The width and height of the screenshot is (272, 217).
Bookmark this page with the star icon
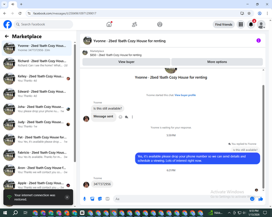249,14
